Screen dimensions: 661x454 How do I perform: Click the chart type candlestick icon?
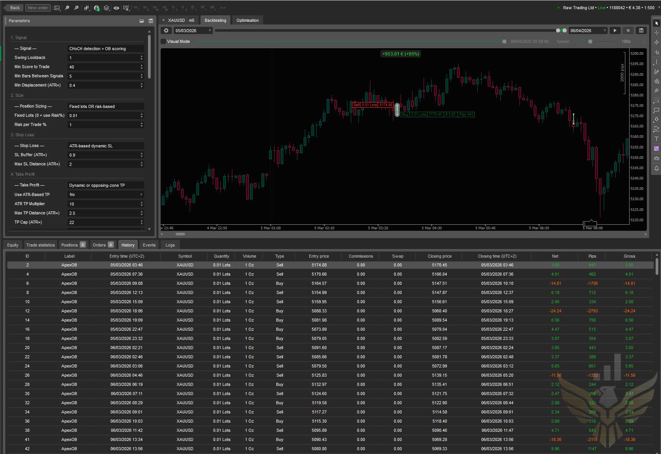click(x=87, y=8)
